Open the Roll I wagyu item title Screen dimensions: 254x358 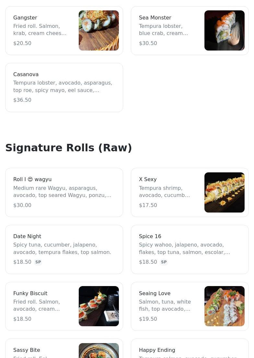[x=32, y=179]
